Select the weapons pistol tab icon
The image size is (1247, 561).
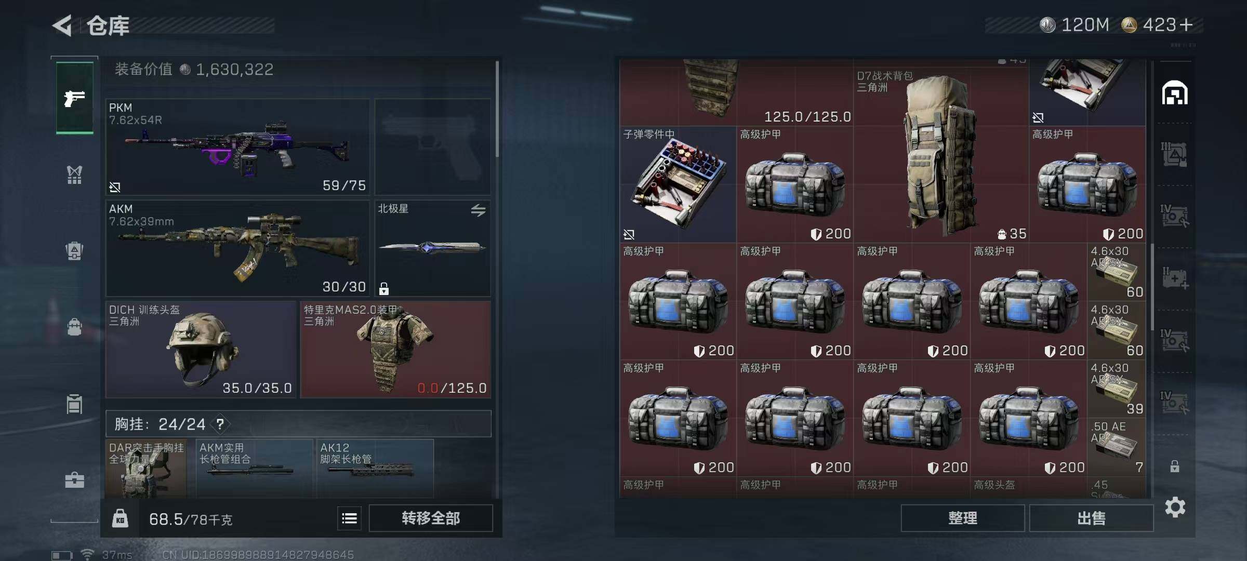[74, 98]
